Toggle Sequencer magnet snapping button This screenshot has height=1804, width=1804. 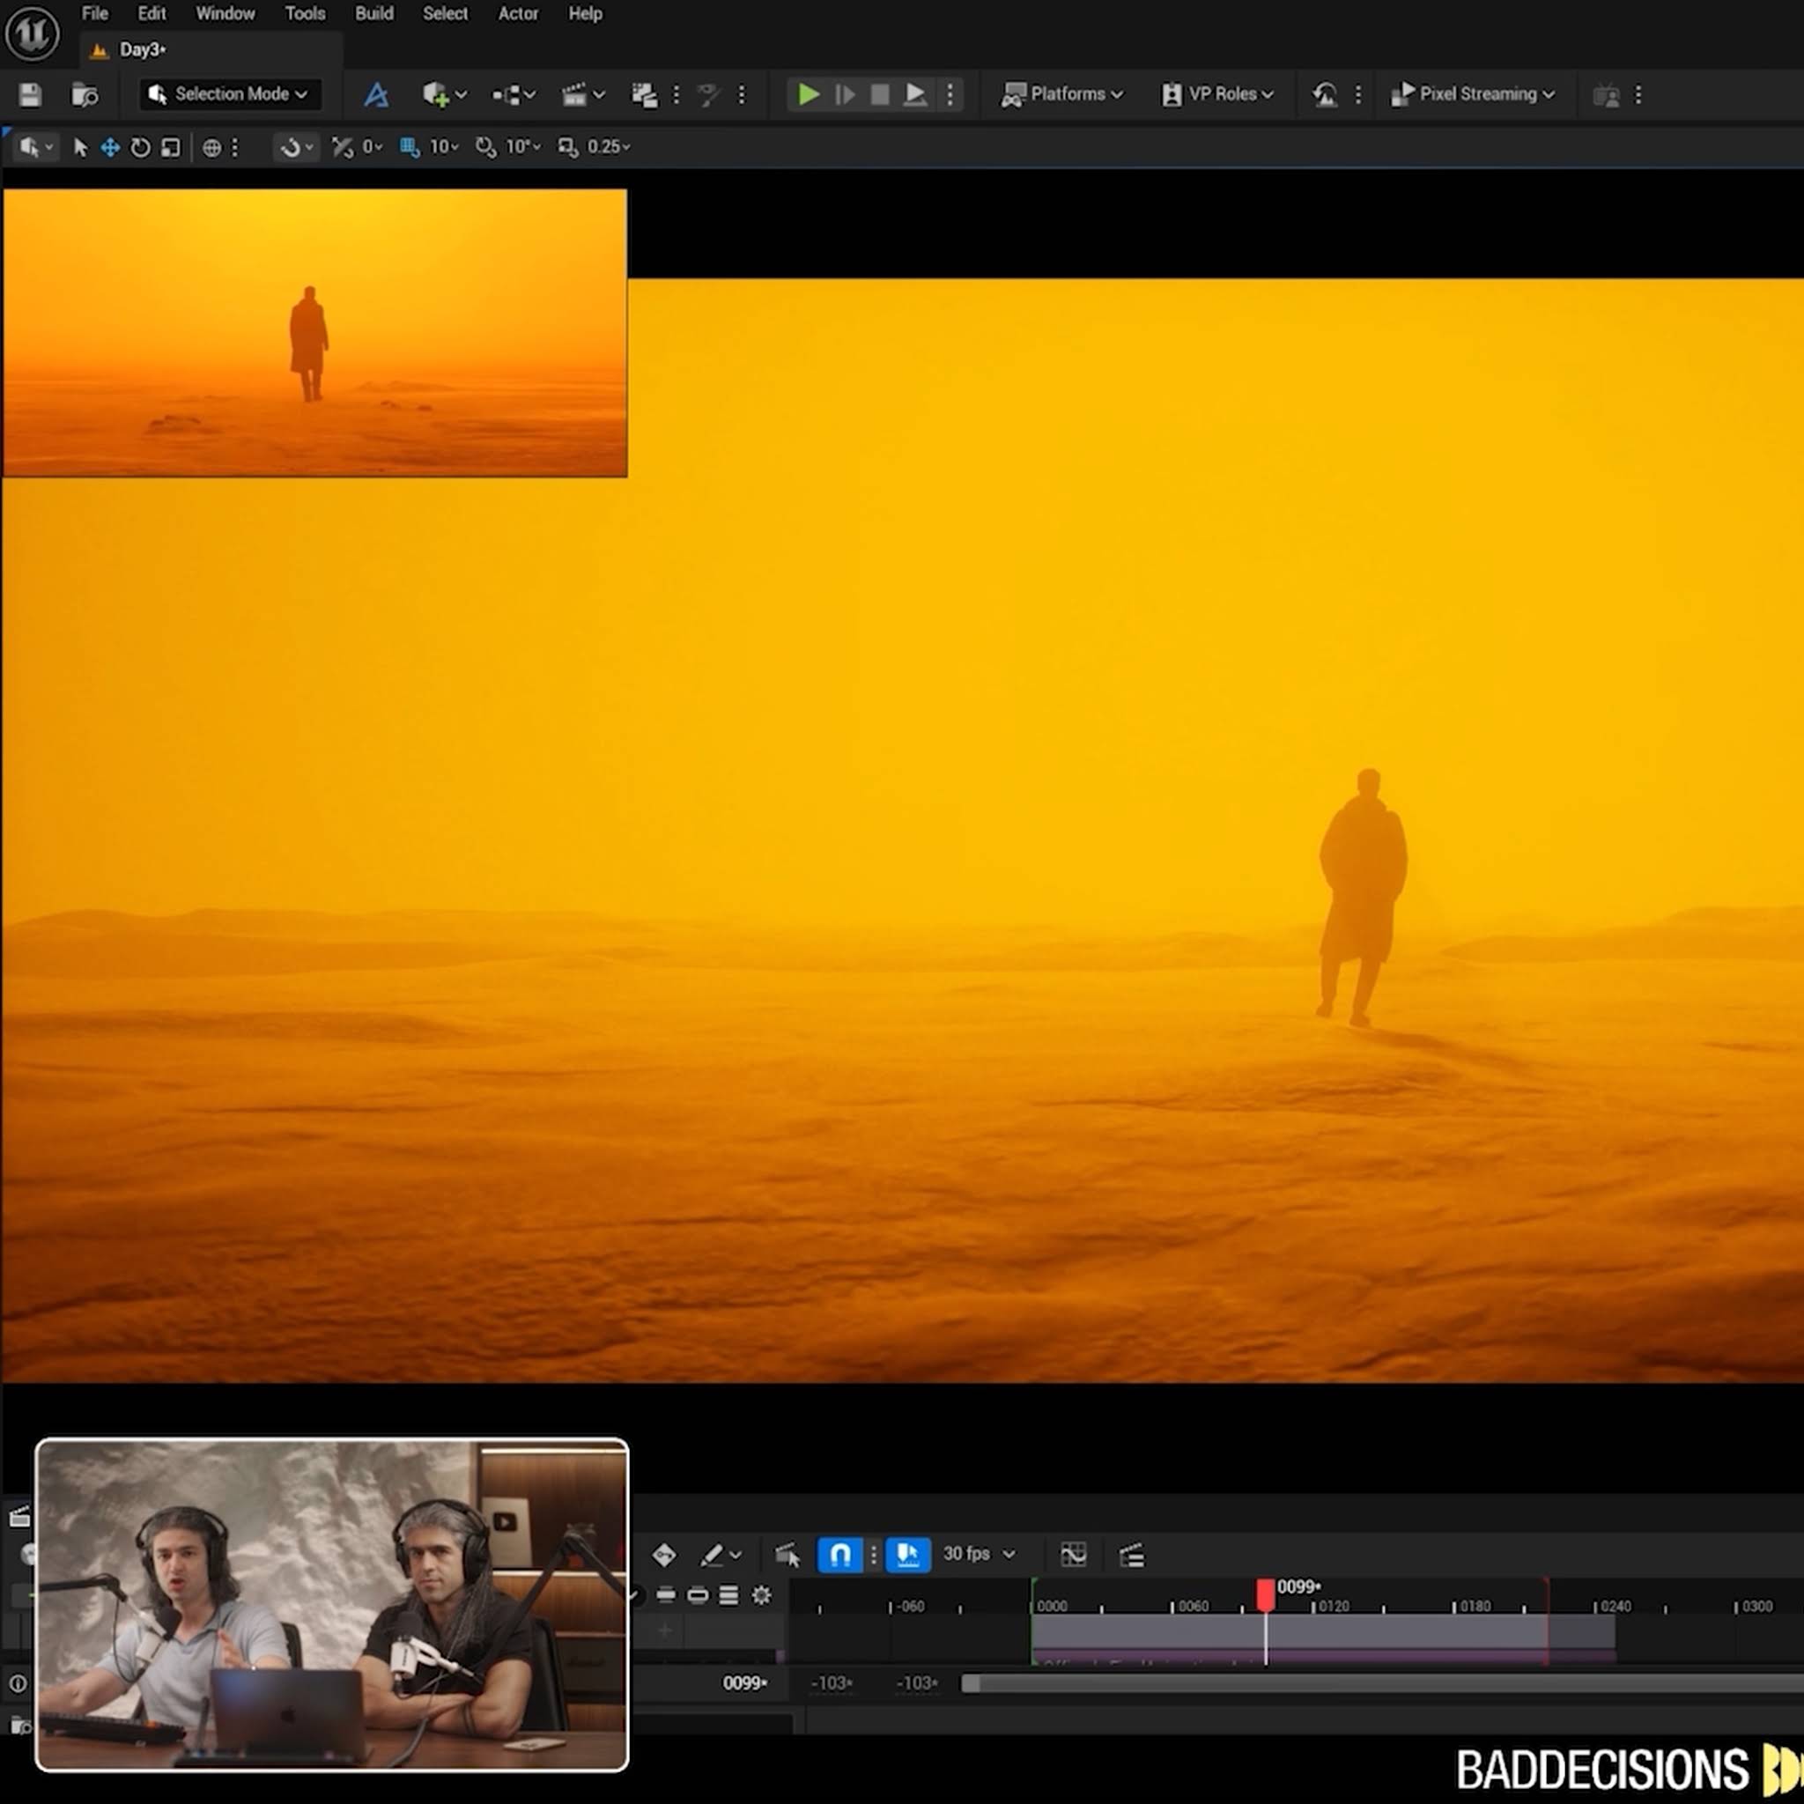(839, 1555)
